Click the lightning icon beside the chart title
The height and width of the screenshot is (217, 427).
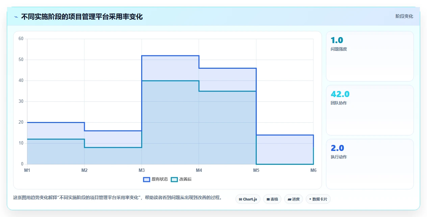pos(16,17)
